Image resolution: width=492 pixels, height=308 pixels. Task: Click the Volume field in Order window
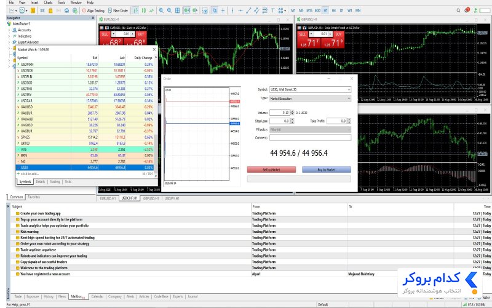click(x=280, y=113)
